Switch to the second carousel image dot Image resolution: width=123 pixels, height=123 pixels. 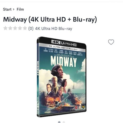click(64, 122)
